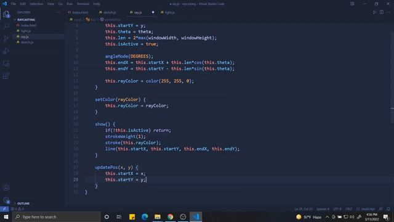Open sketch.js in Explorer tree
Image resolution: width=394 pixels, height=222 pixels.
point(27,43)
